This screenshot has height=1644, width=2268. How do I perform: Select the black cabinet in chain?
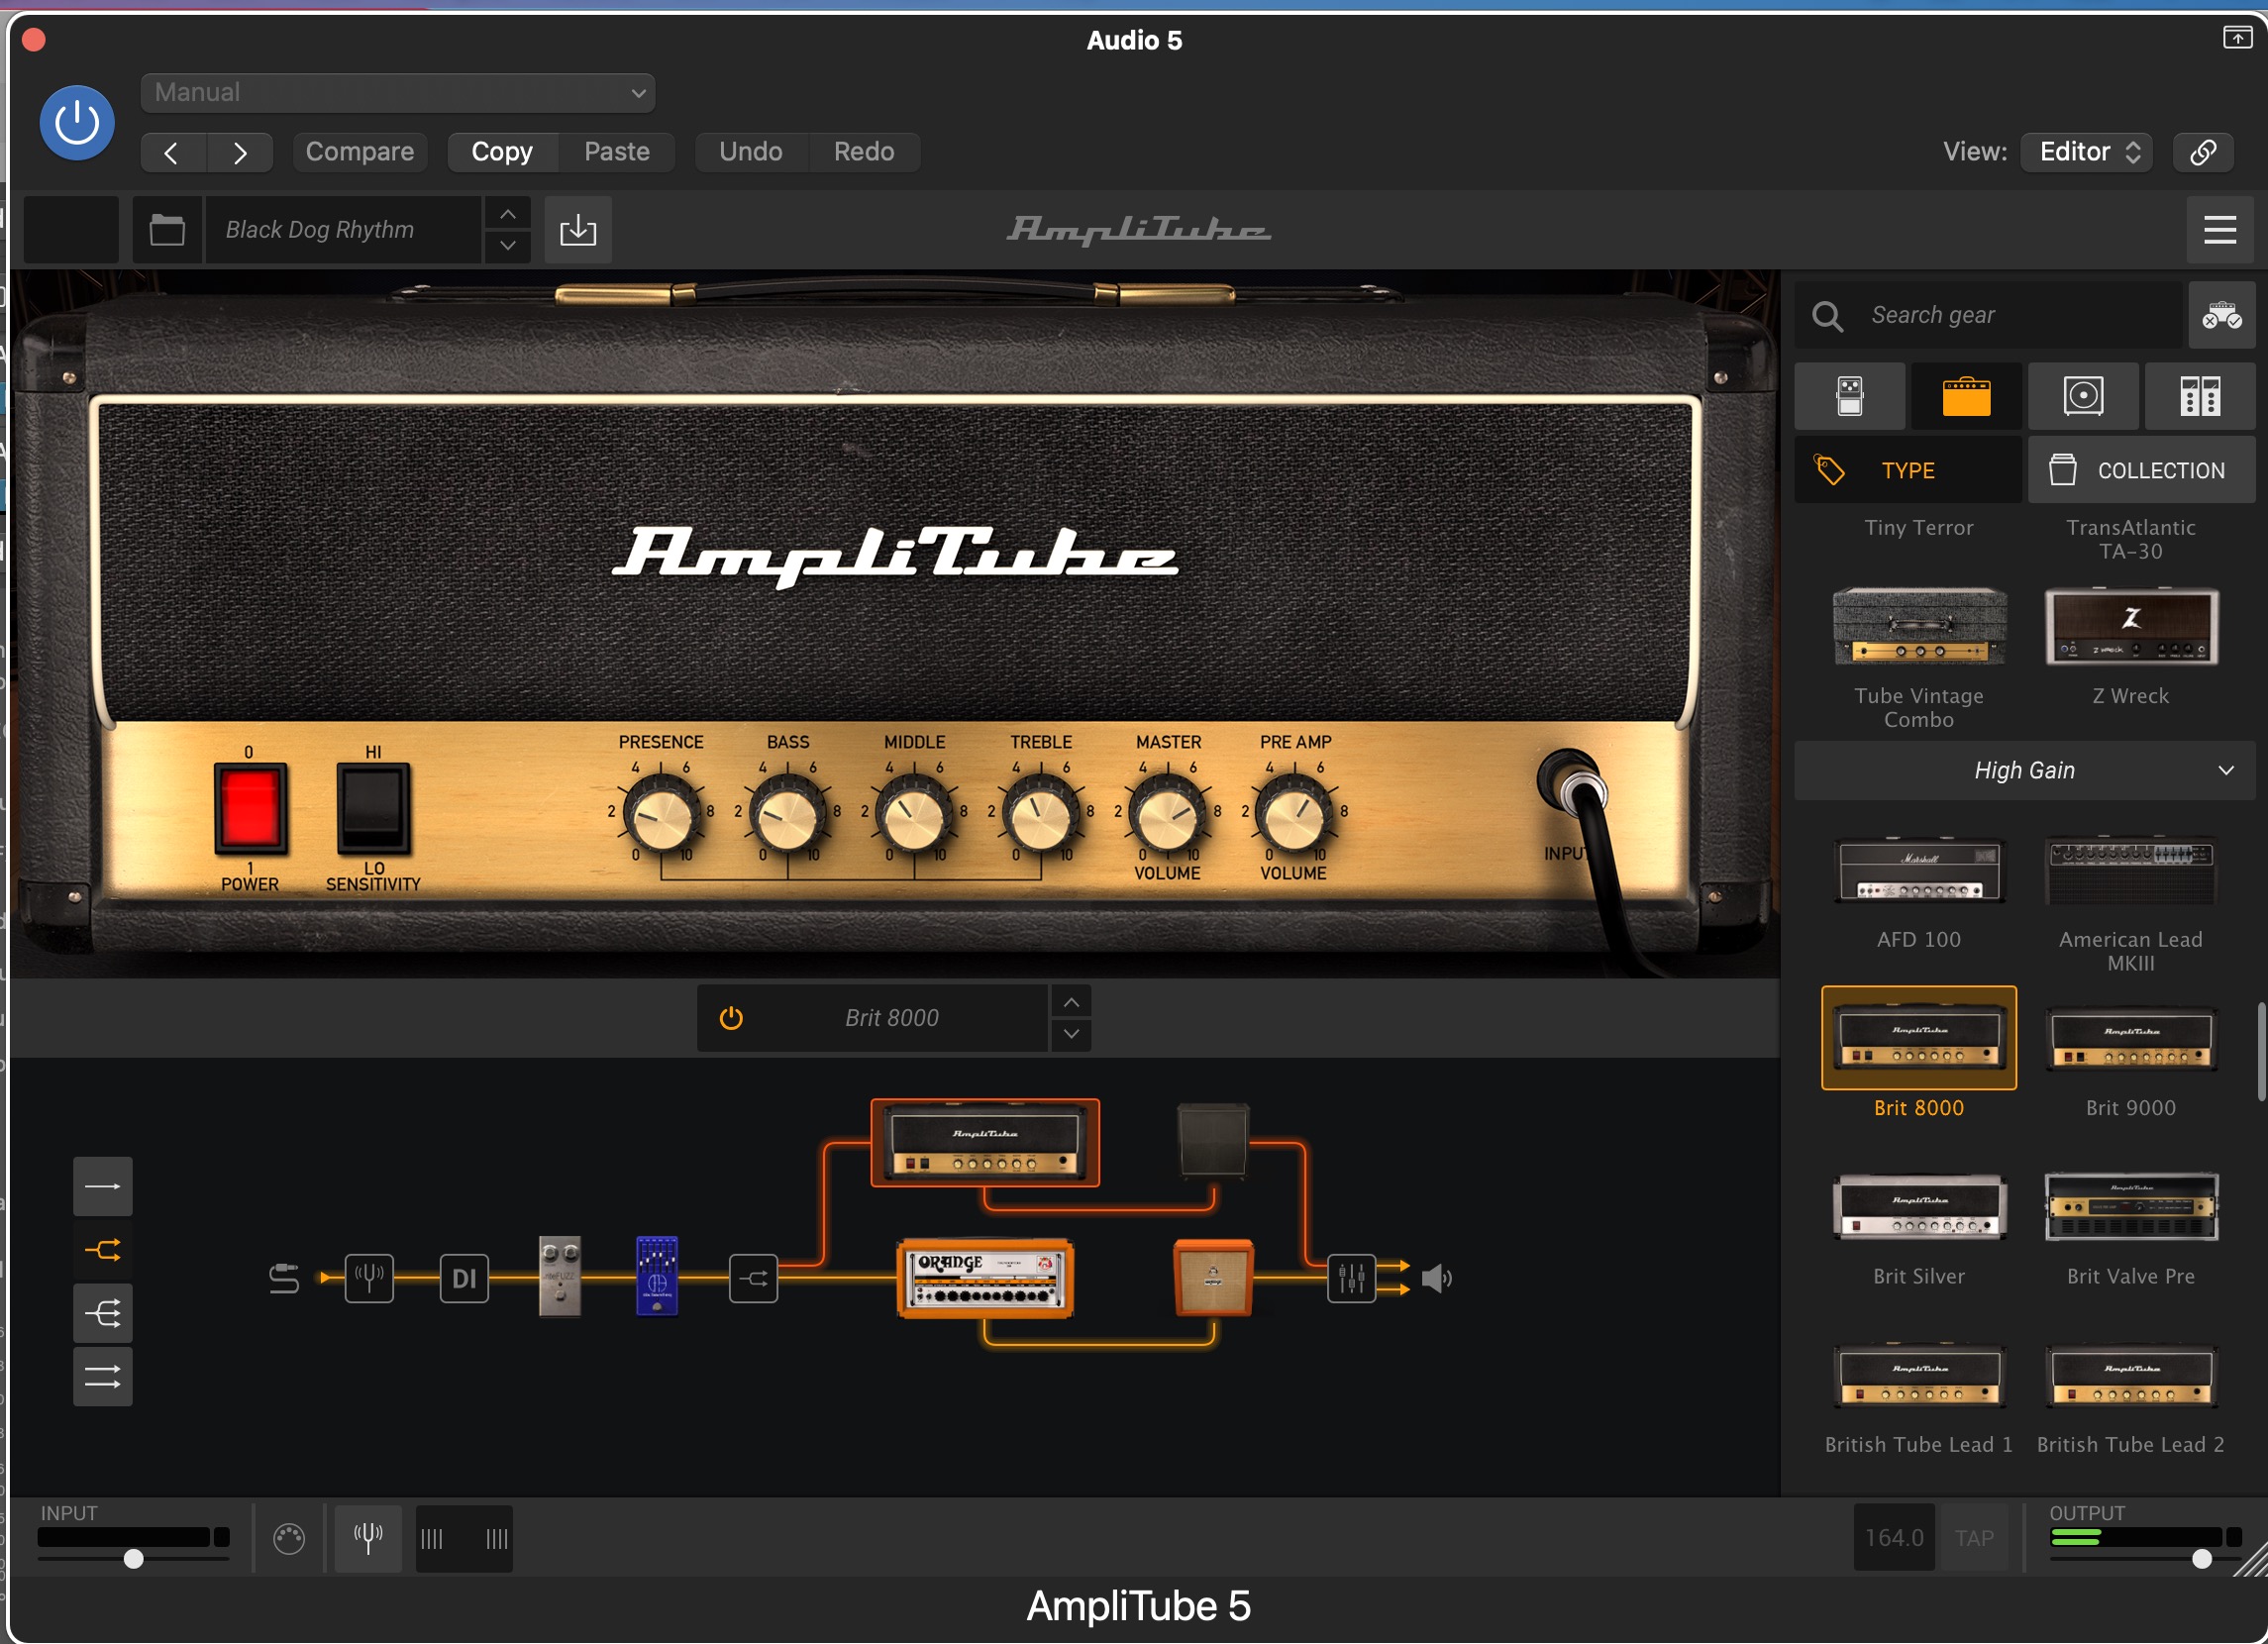1213,1141
